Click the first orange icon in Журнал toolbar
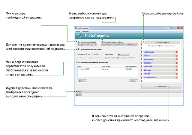This screenshot has width=192, height=135. (77, 95)
